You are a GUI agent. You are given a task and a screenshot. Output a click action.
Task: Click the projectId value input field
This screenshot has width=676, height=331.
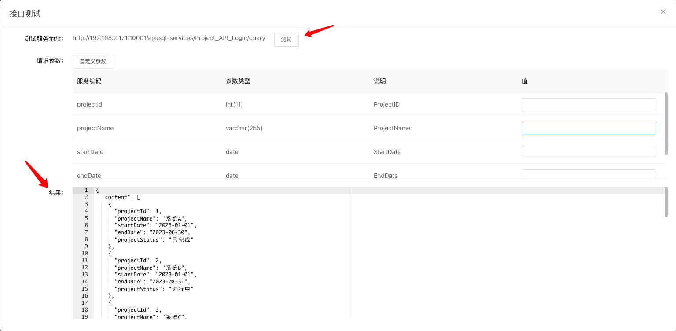pyautogui.click(x=588, y=104)
